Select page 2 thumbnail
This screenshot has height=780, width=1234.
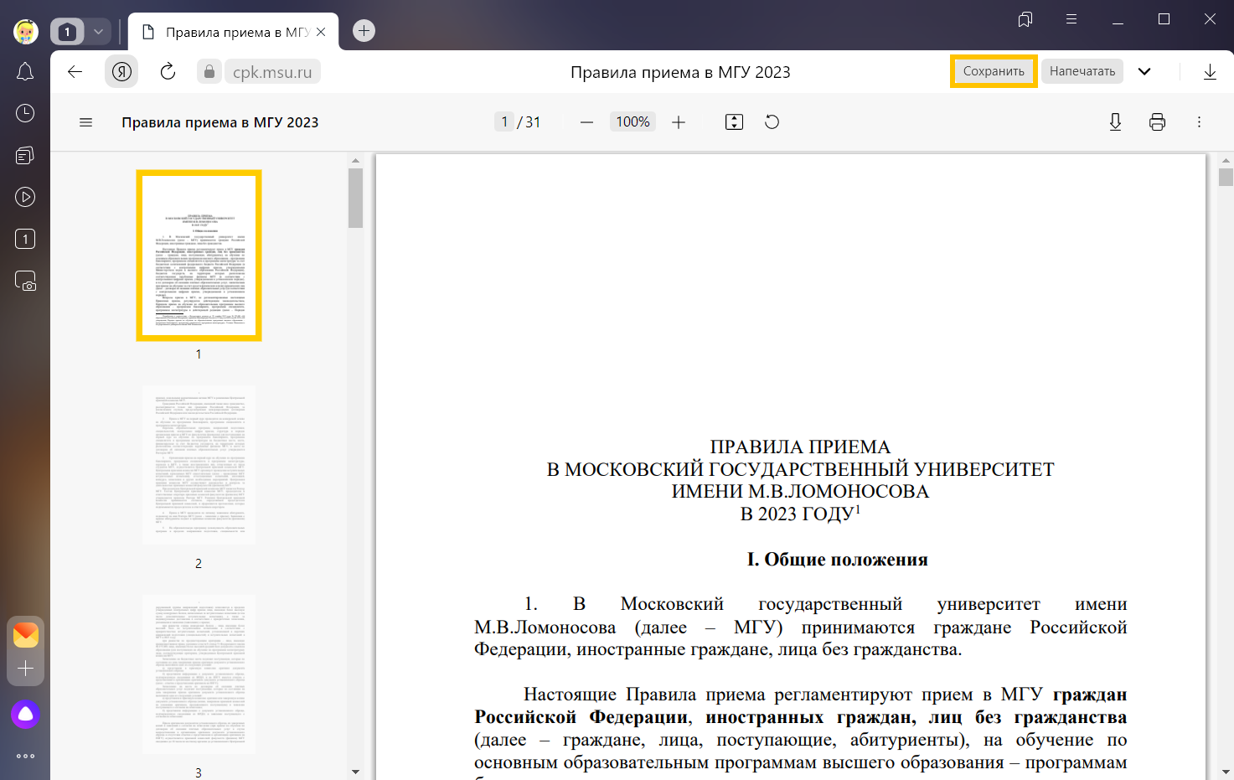click(x=199, y=465)
